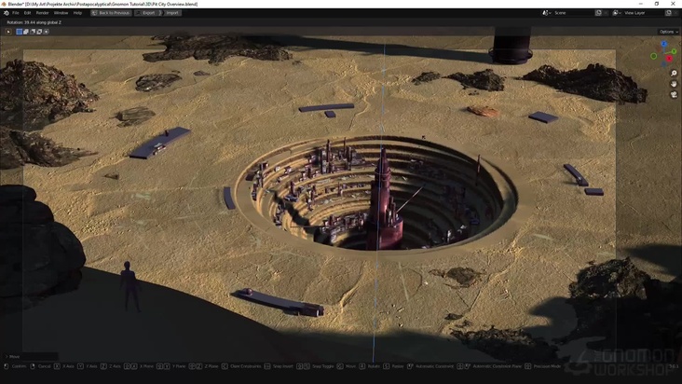
Task: Click the Export button
Action: click(147, 13)
